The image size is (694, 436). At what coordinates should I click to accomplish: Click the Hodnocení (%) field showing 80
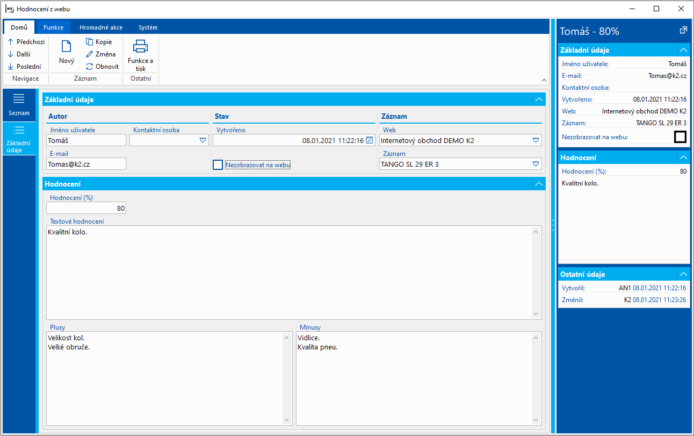(x=86, y=208)
